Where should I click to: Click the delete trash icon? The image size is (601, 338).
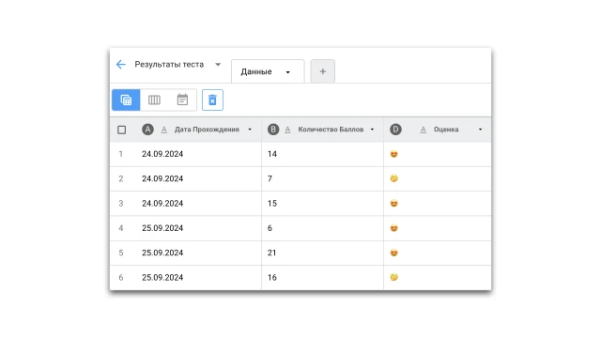[x=212, y=100]
